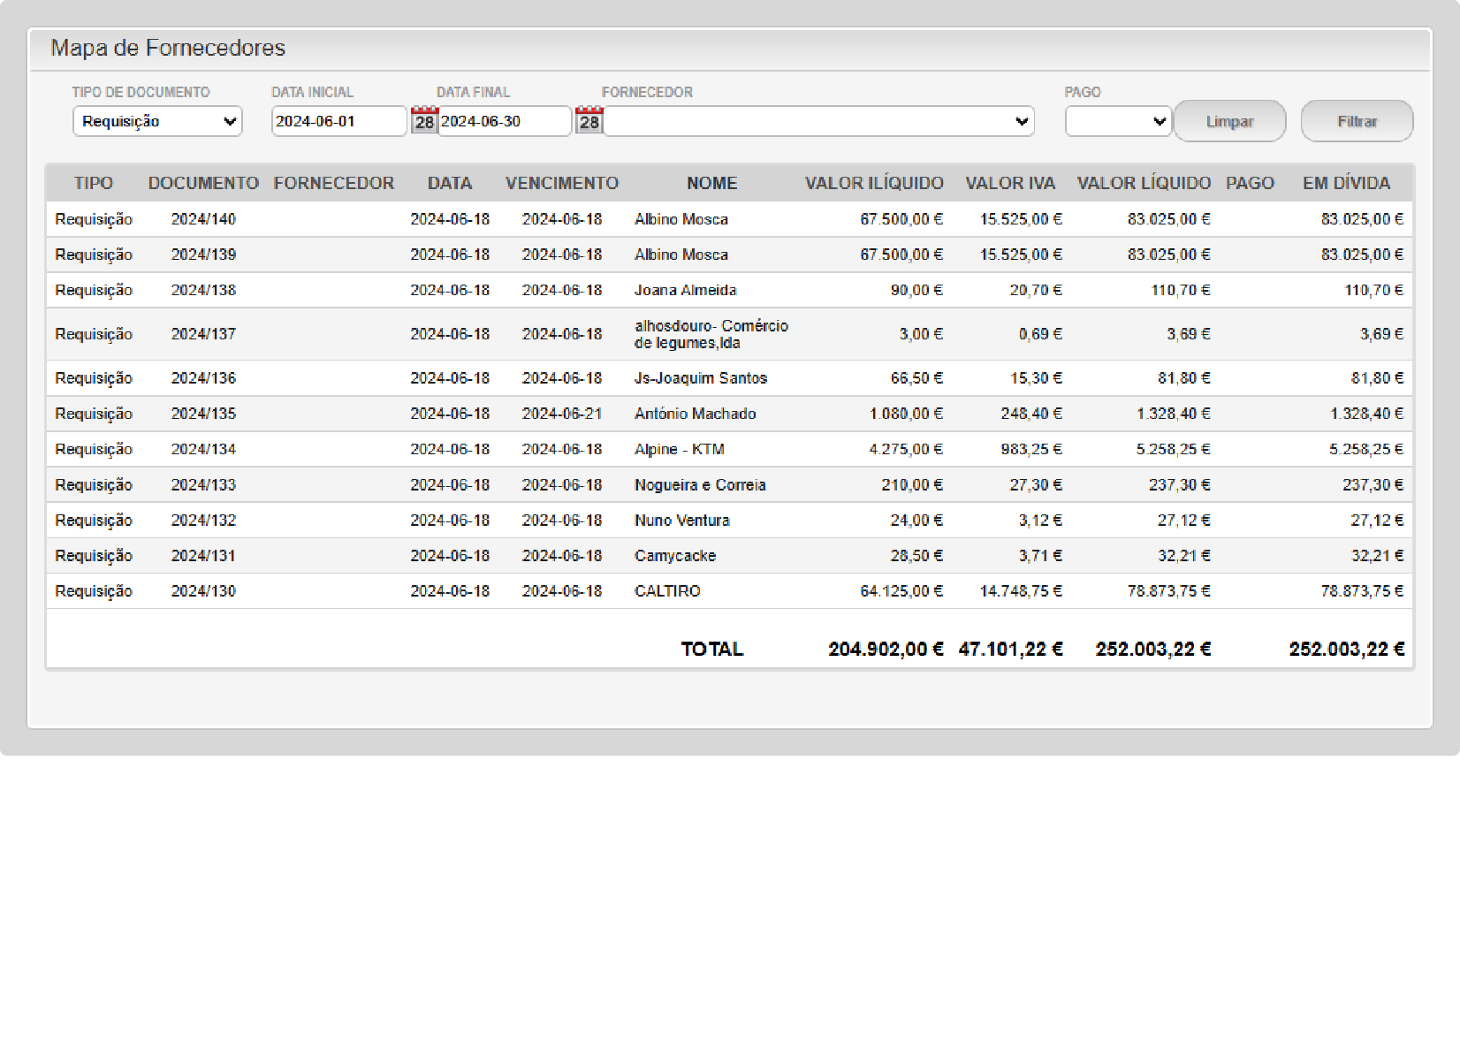Open the alhosdouro requisition 2024/137
The height and width of the screenshot is (1057, 1460).
pos(203,334)
